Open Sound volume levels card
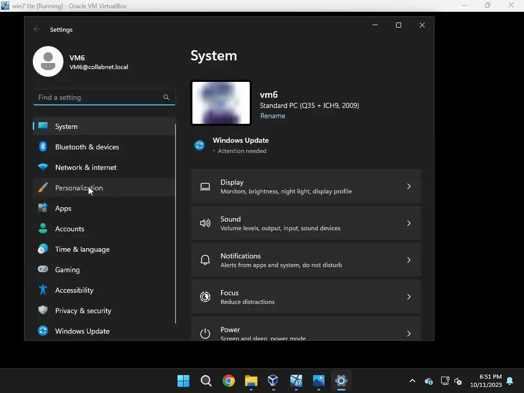 [x=306, y=223]
